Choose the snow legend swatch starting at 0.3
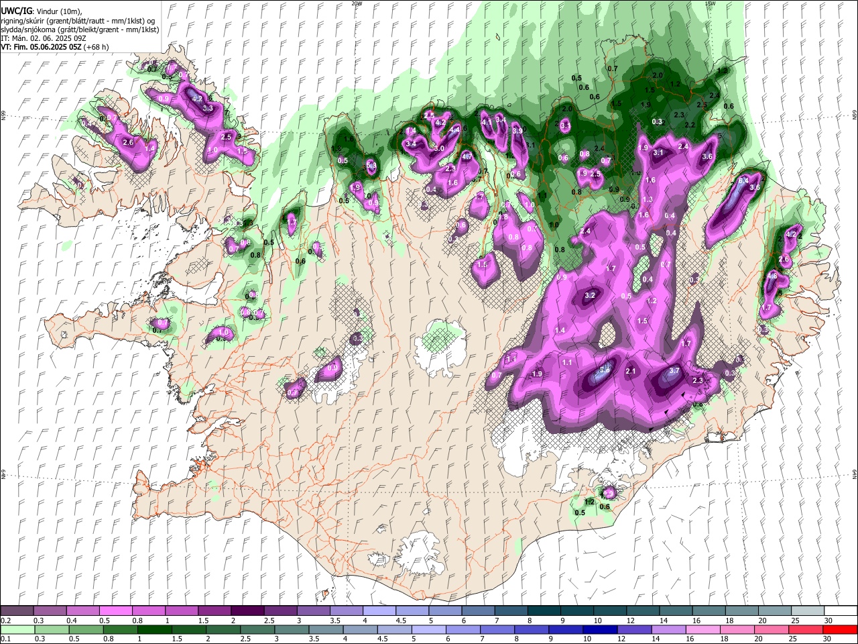Viewport: 858px width, 644px height. point(50,611)
